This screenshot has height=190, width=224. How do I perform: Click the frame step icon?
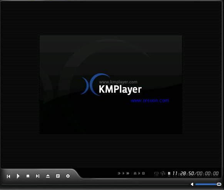tap(119, 173)
